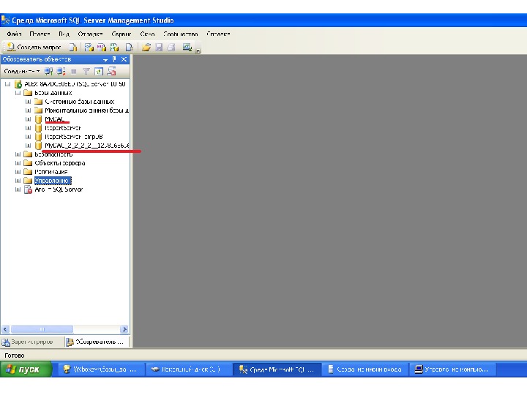Click the last Object Explorer toolbar icon with red mark
Image resolution: width=527 pixels, height=395 pixels.
click(x=111, y=71)
